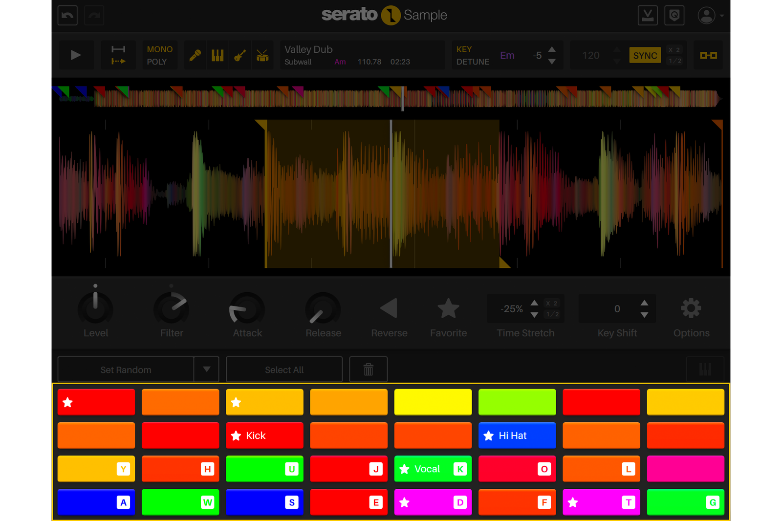Viewport: 782px width, 521px height.
Task: Enable SYNC for the sample tempo
Action: [x=645, y=55]
